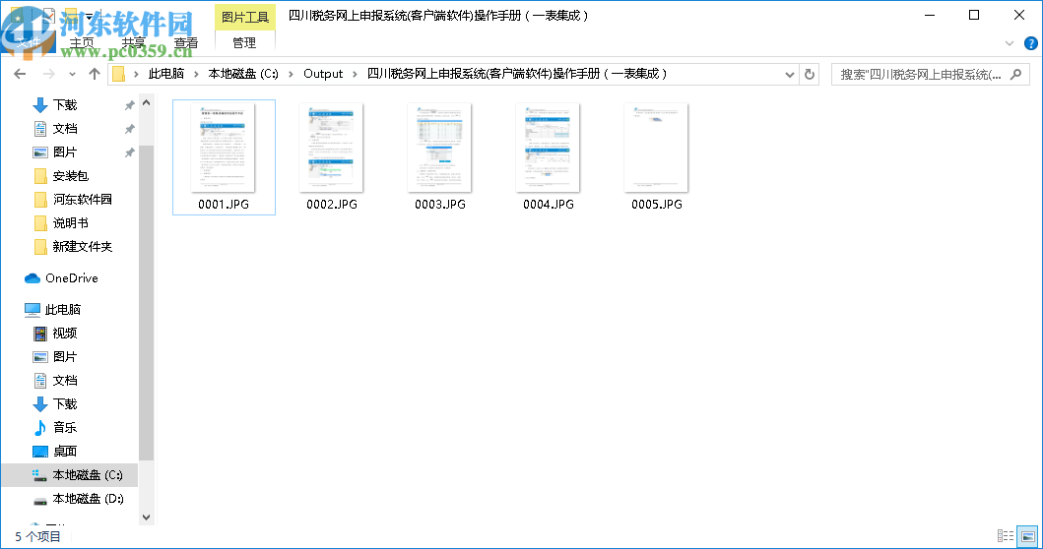Viewport: 1043px width, 549px height.
Task: Open the 图片 folder under 此电脑
Action: [x=65, y=357]
